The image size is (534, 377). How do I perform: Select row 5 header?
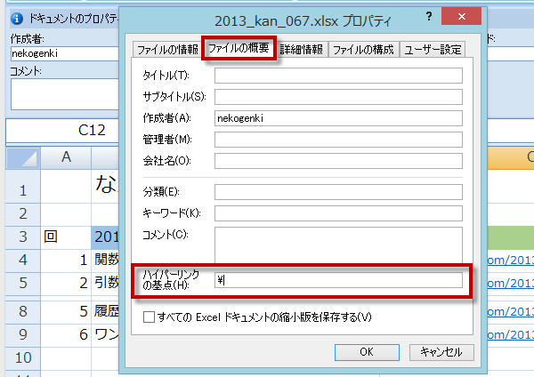[x=23, y=284]
